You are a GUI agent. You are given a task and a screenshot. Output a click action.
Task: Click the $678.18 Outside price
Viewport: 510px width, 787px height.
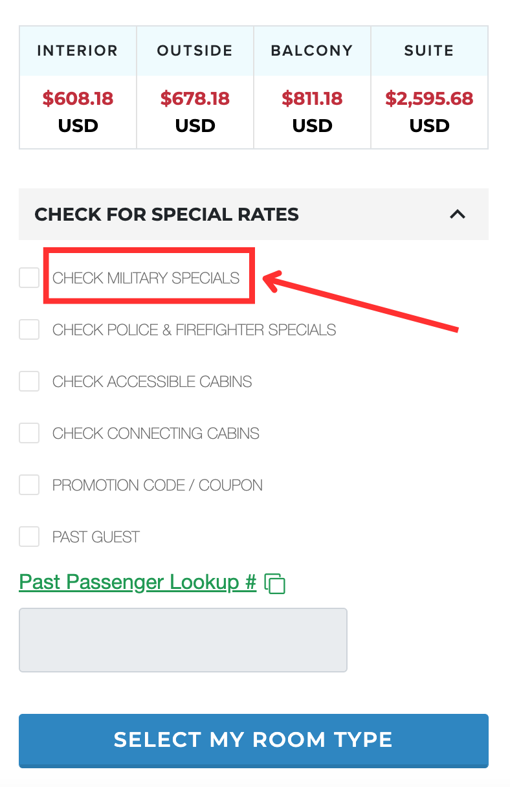(x=195, y=98)
